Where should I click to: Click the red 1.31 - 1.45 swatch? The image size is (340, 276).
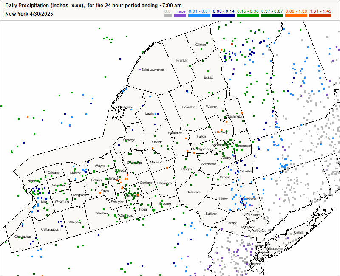tap(320, 15)
